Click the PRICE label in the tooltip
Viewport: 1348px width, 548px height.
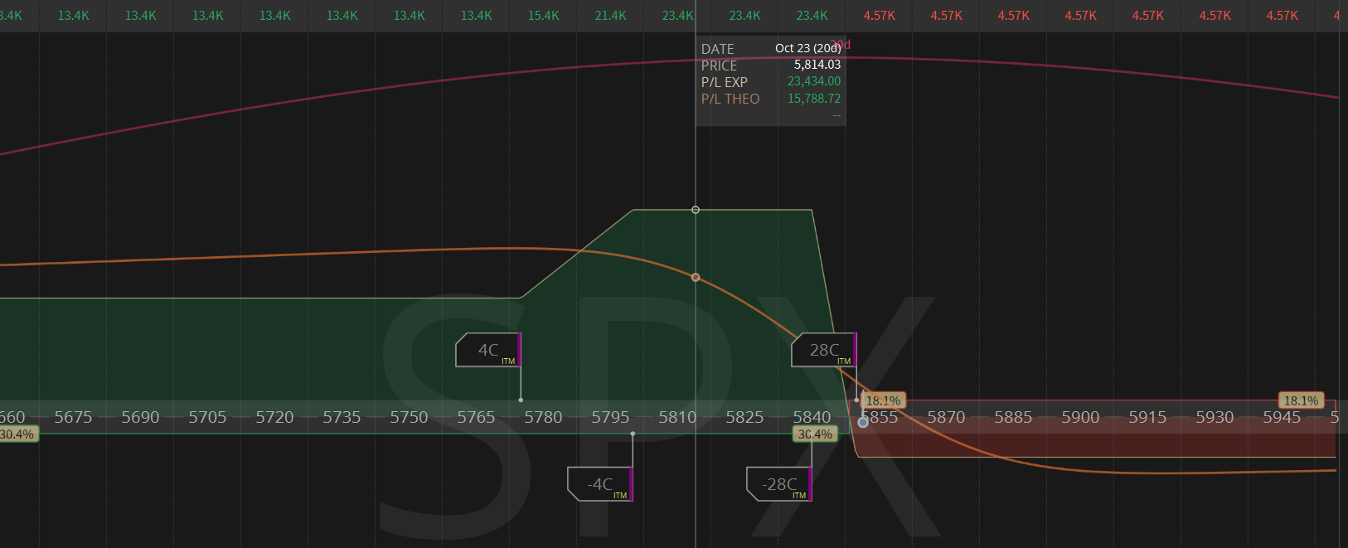[720, 65]
